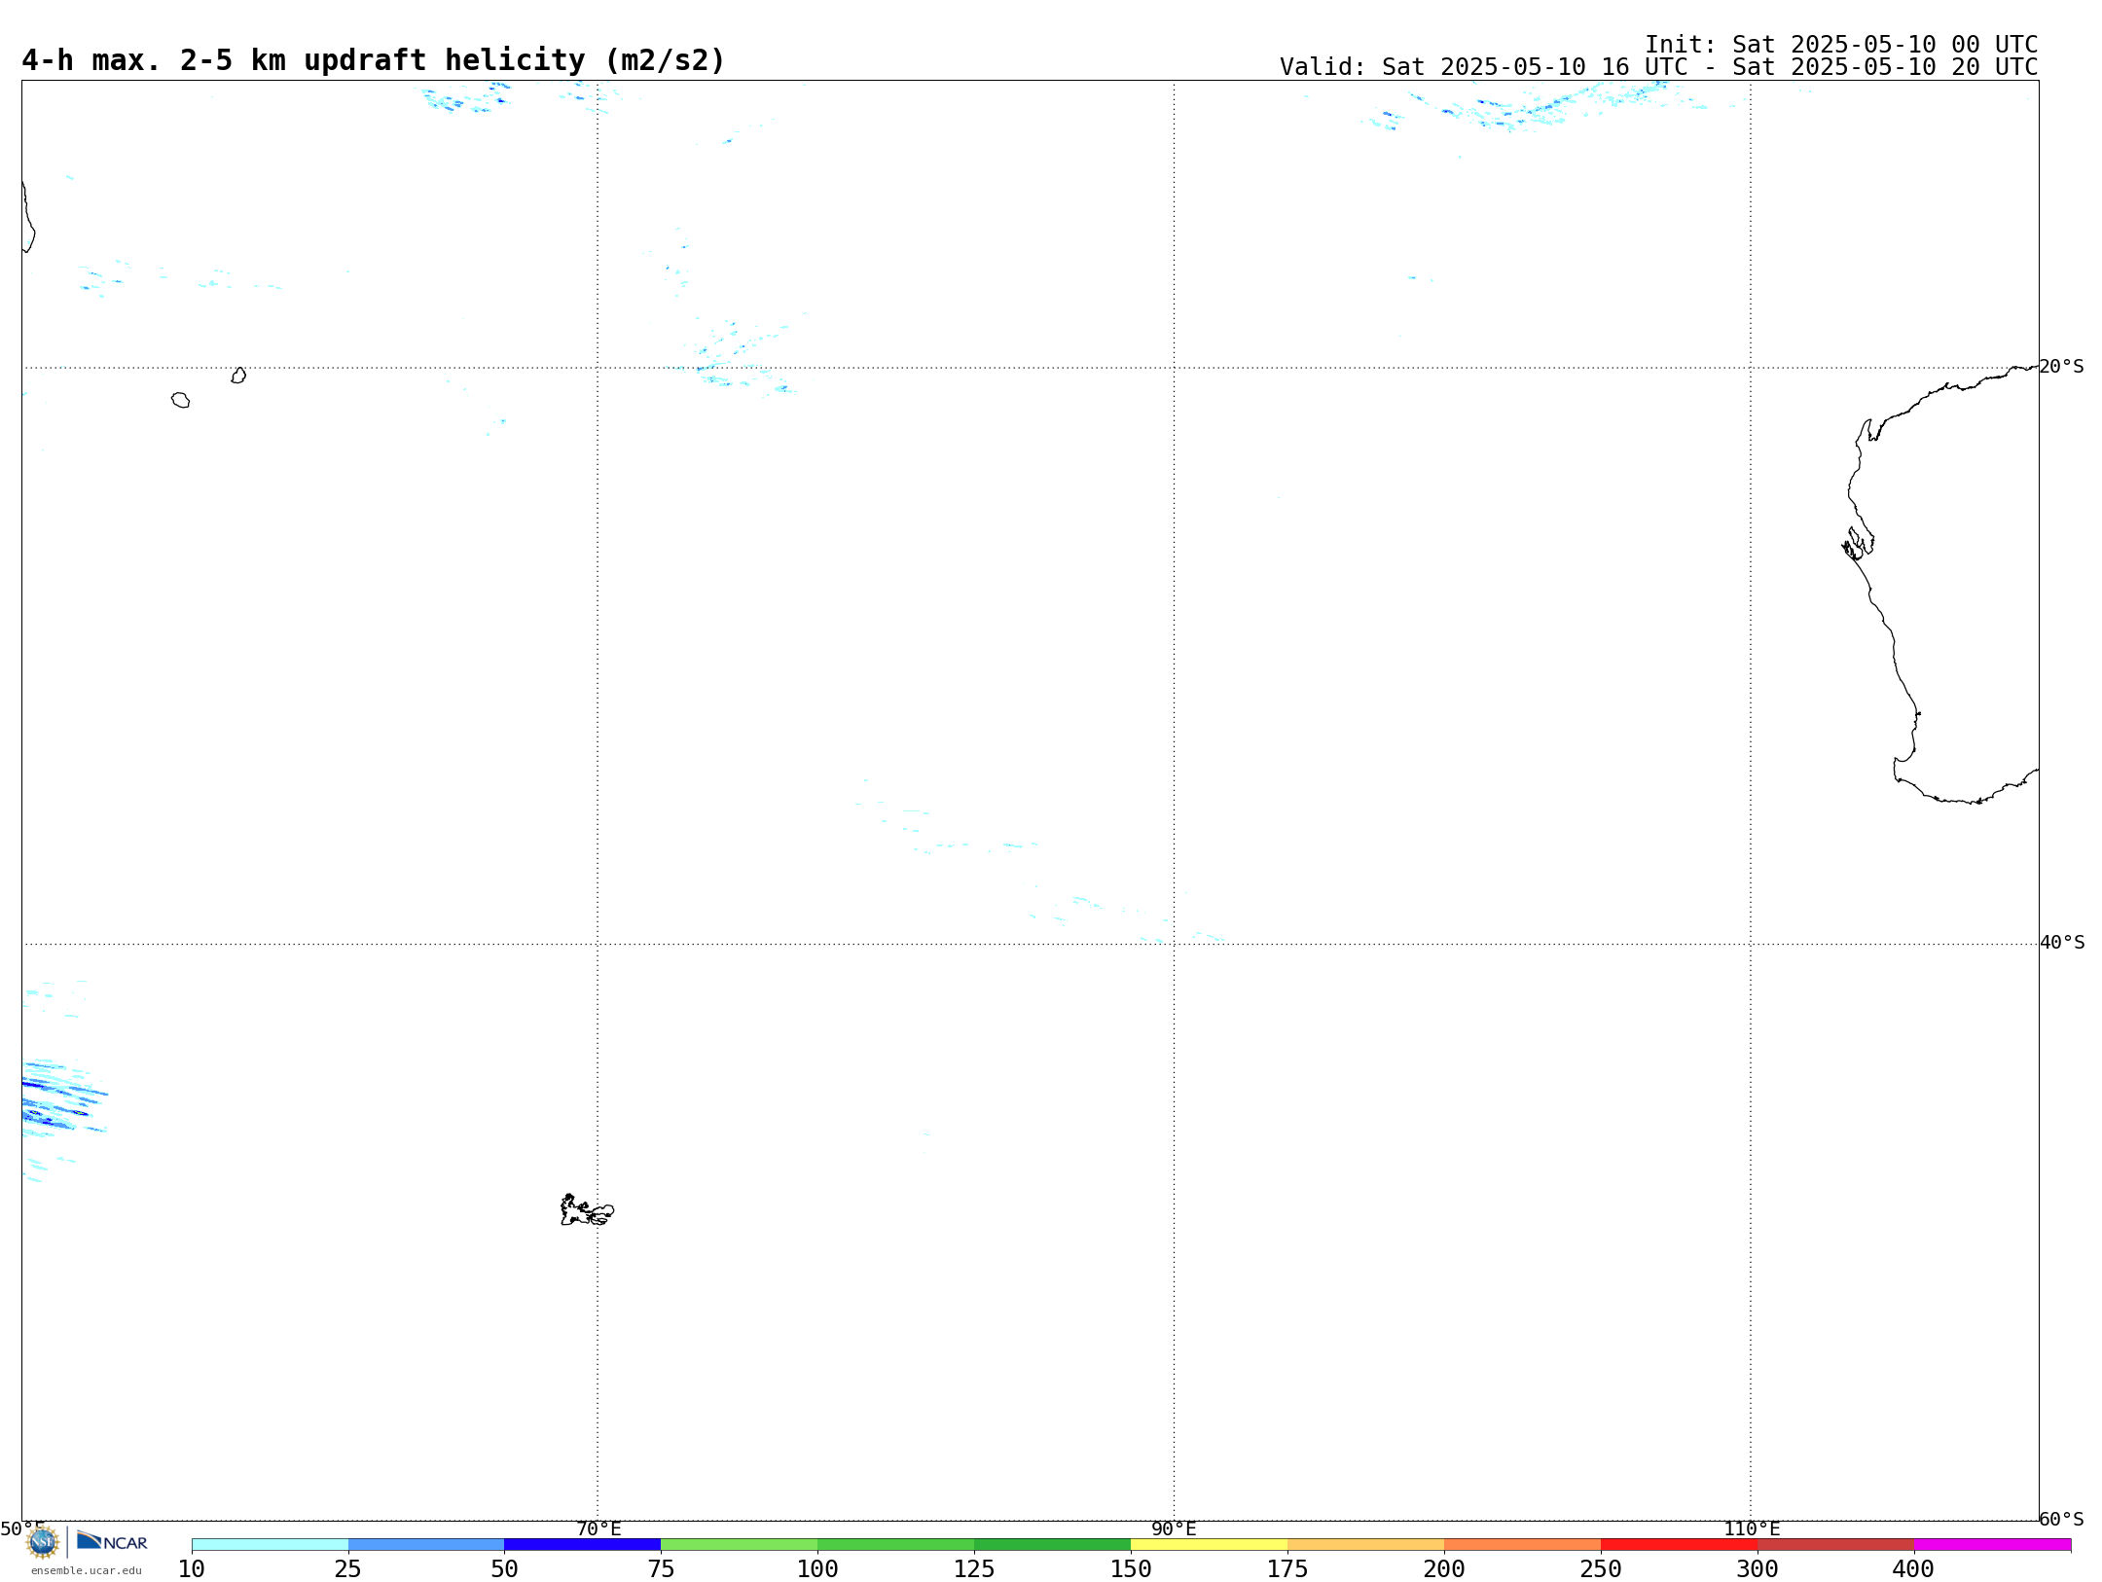This screenshot has width=2102, height=1582.
Task: Select the medium green 100-125 color swatch
Action: pyautogui.click(x=896, y=1545)
